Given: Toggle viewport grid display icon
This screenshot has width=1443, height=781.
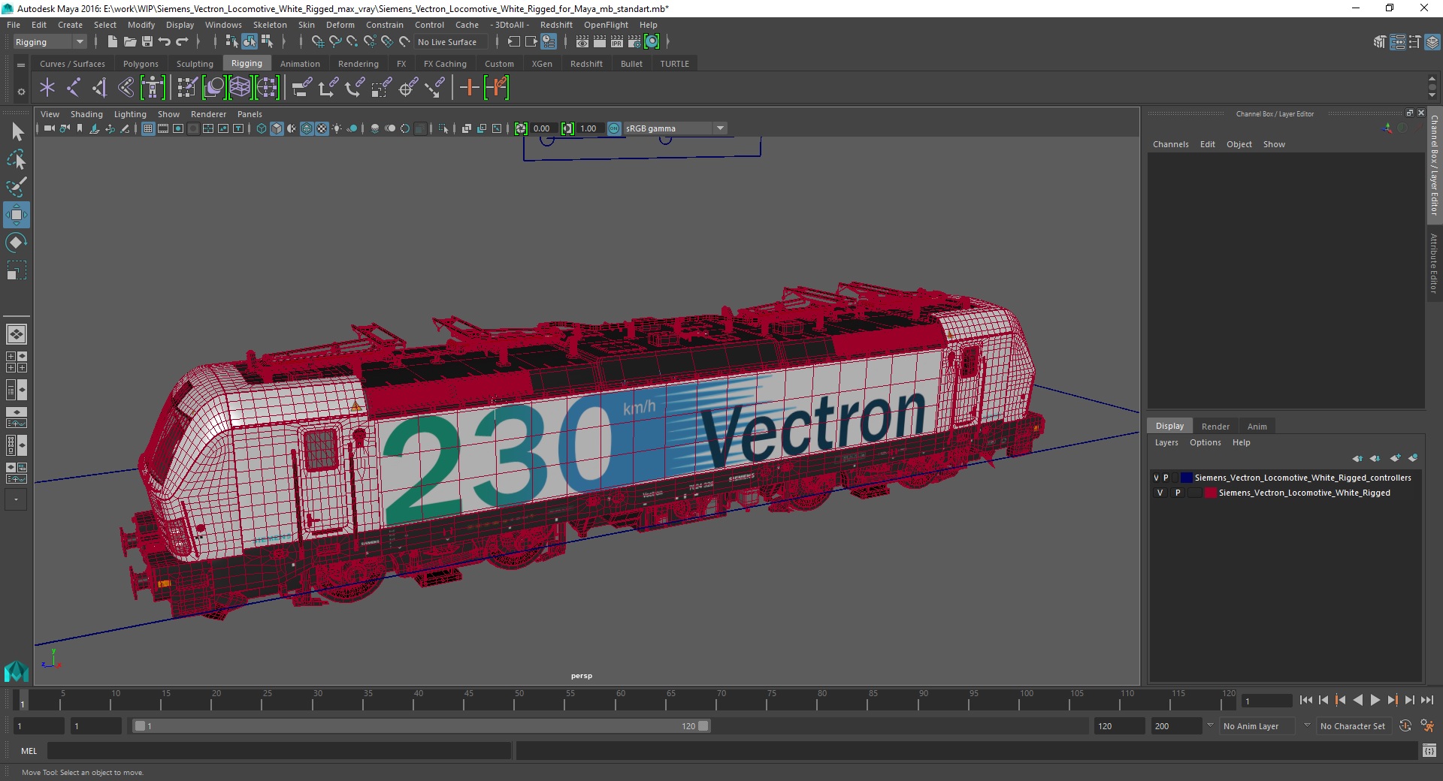Looking at the screenshot, I should pos(148,128).
